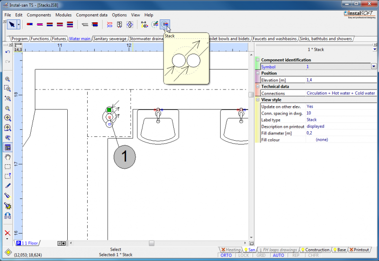Insert a single cold/hot water pipe
The height and width of the screenshot is (261, 379).
tap(30, 25)
